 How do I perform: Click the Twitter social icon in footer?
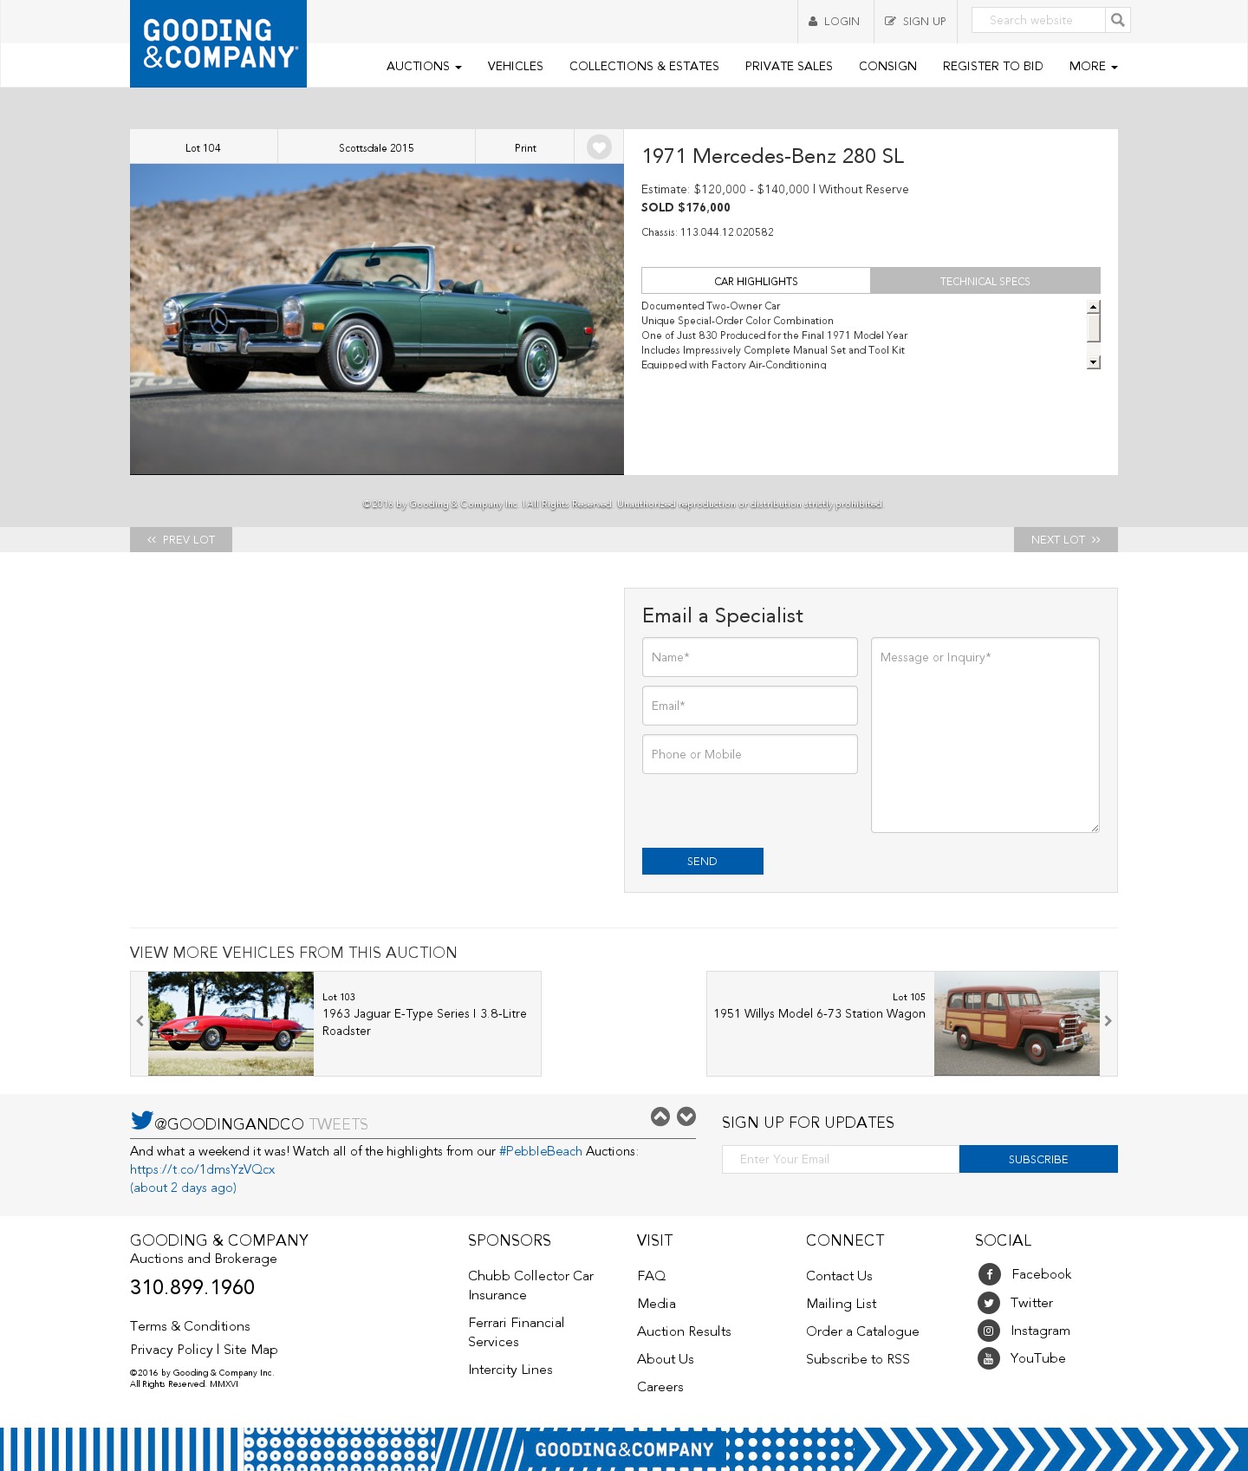pyautogui.click(x=989, y=1303)
